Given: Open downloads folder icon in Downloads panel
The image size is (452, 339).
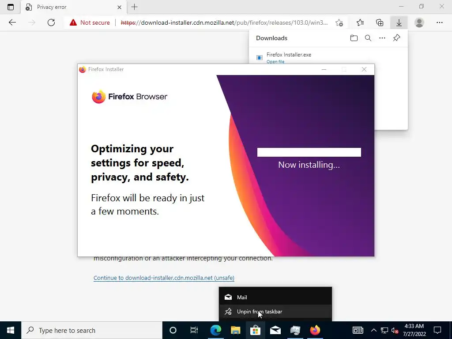Looking at the screenshot, I should coord(354,38).
